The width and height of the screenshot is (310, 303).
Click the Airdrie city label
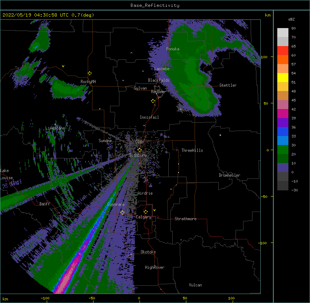pos(145,193)
